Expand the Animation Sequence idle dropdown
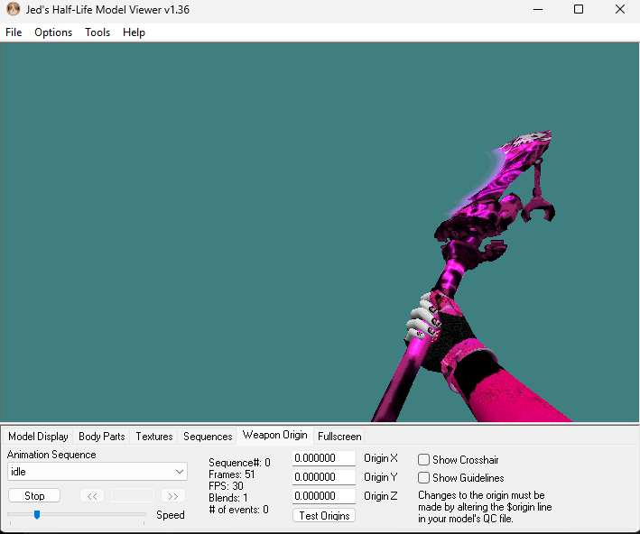Image resolution: width=640 pixels, height=534 pixels. (97, 472)
